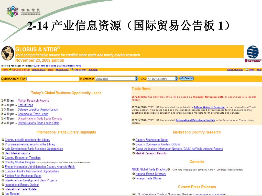The width and height of the screenshot is (262, 196).
Task: Open Inter-American Development Bank Projects link
Action: (31, 180)
